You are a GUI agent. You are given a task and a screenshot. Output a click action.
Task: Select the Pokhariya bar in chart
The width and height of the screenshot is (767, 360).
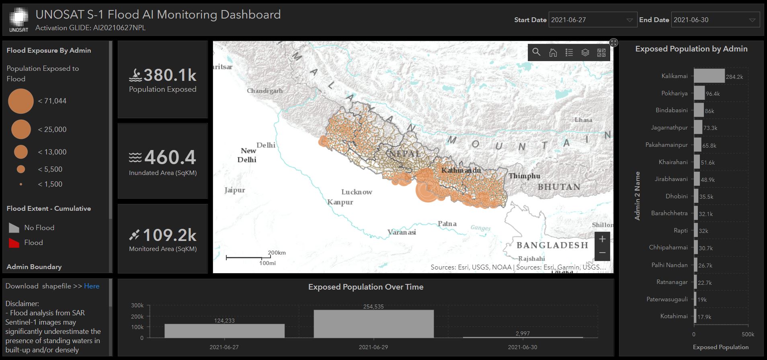[x=699, y=93]
